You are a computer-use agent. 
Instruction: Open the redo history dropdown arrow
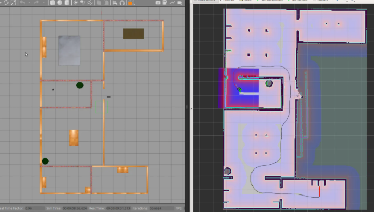(x=44, y=3)
